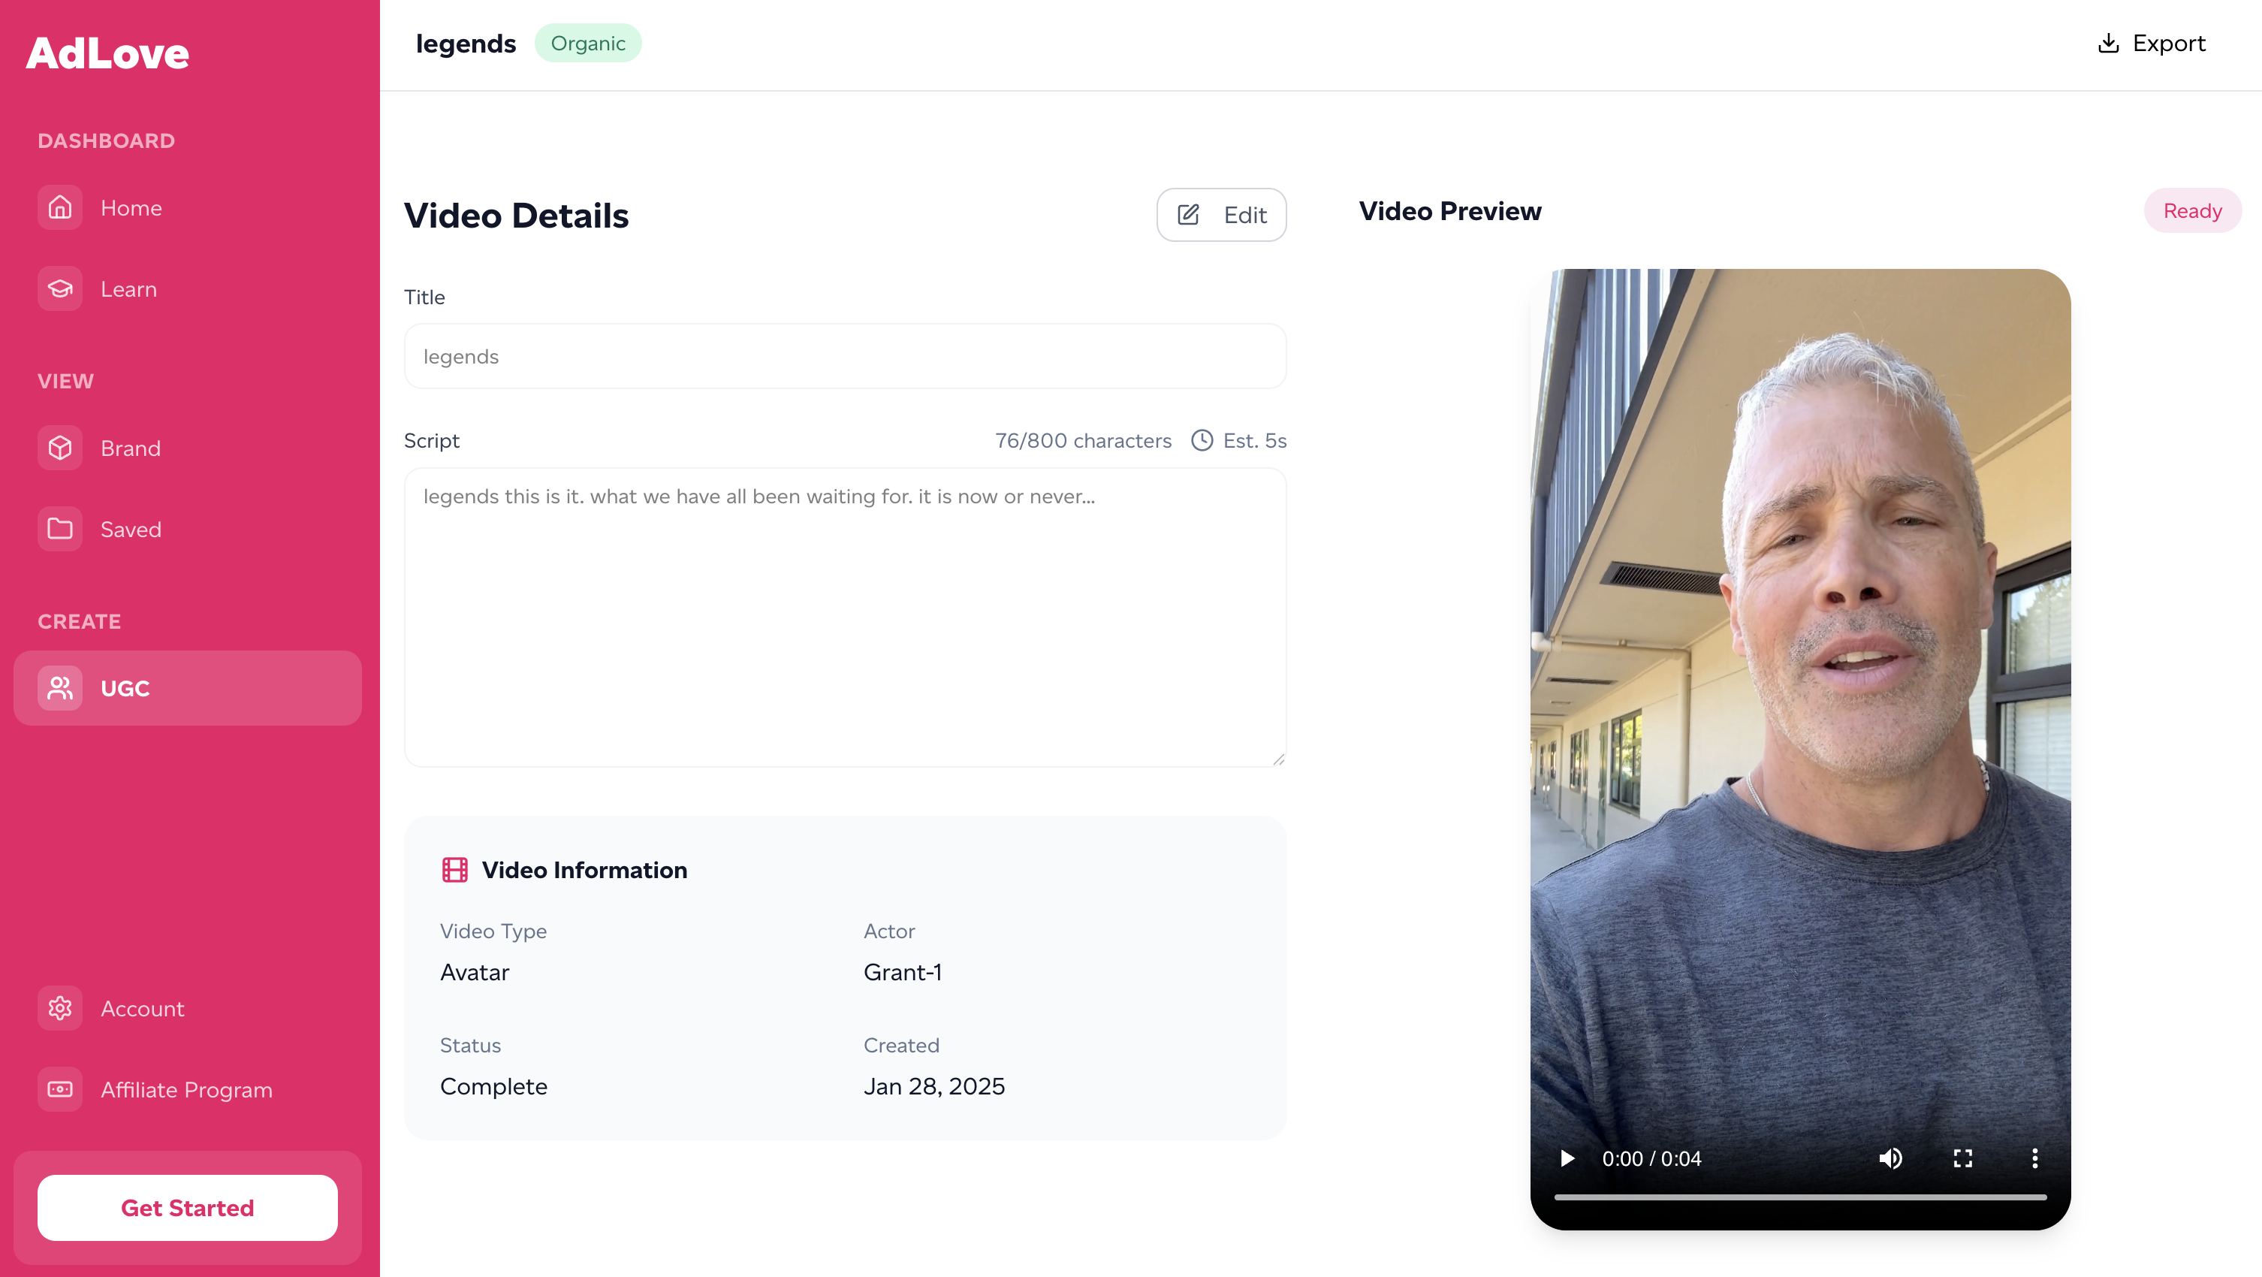Click the 'Video Preview' heading

pyautogui.click(x=1449, y=211)
